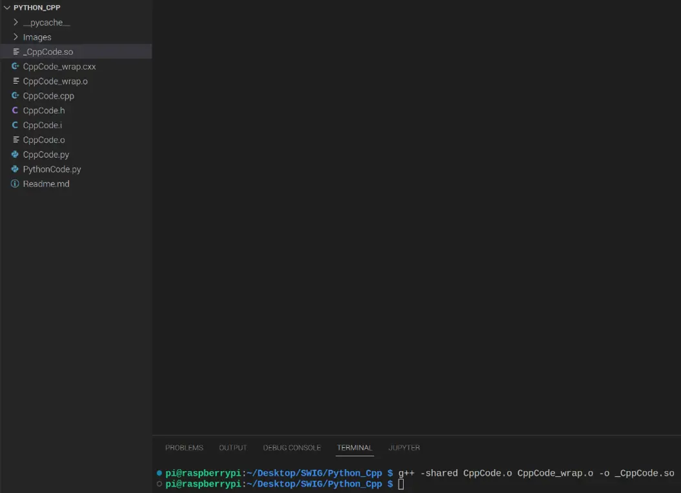Click the PYTHON_CPP explorer header
Screen dimensions: 681x493
[x=37, y=7]
